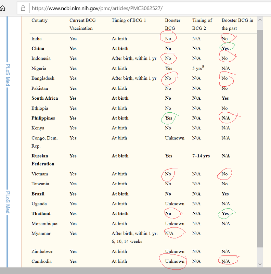Click Indonesia's 'After birth, within 1 yr' cell

134,58
